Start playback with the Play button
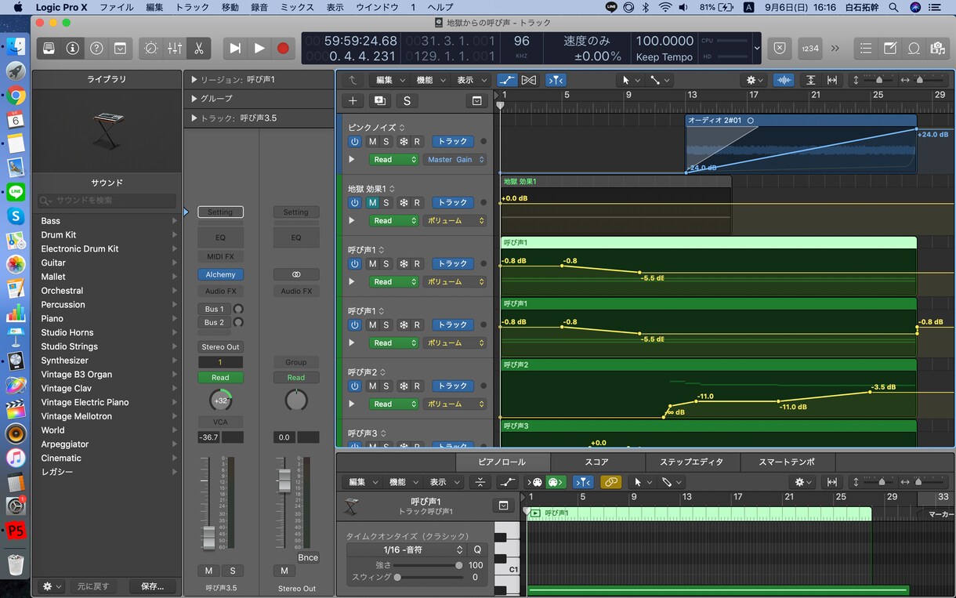 [259, 48]
